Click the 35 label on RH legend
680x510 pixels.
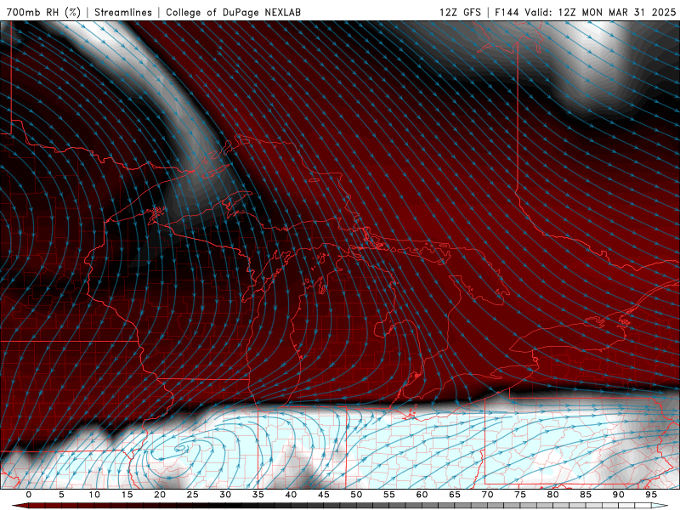point(258,495)
